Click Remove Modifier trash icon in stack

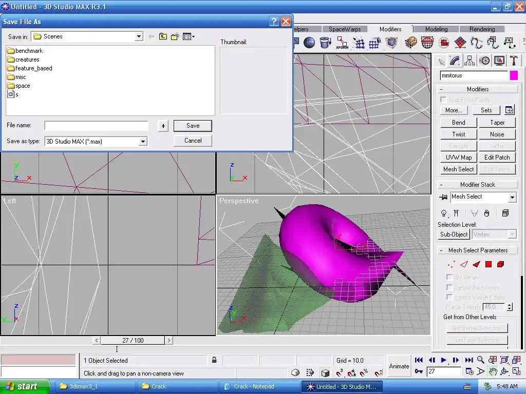point(487,213)
